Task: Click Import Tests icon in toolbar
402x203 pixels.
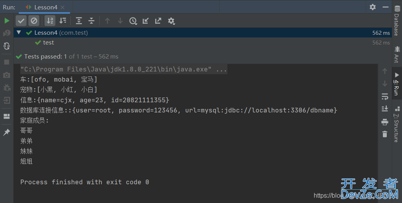Action: pos(146,21)
